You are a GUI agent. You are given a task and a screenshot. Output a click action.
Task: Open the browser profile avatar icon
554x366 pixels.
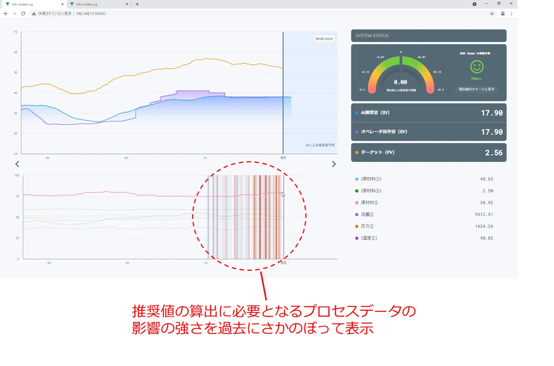pos(503,14)
